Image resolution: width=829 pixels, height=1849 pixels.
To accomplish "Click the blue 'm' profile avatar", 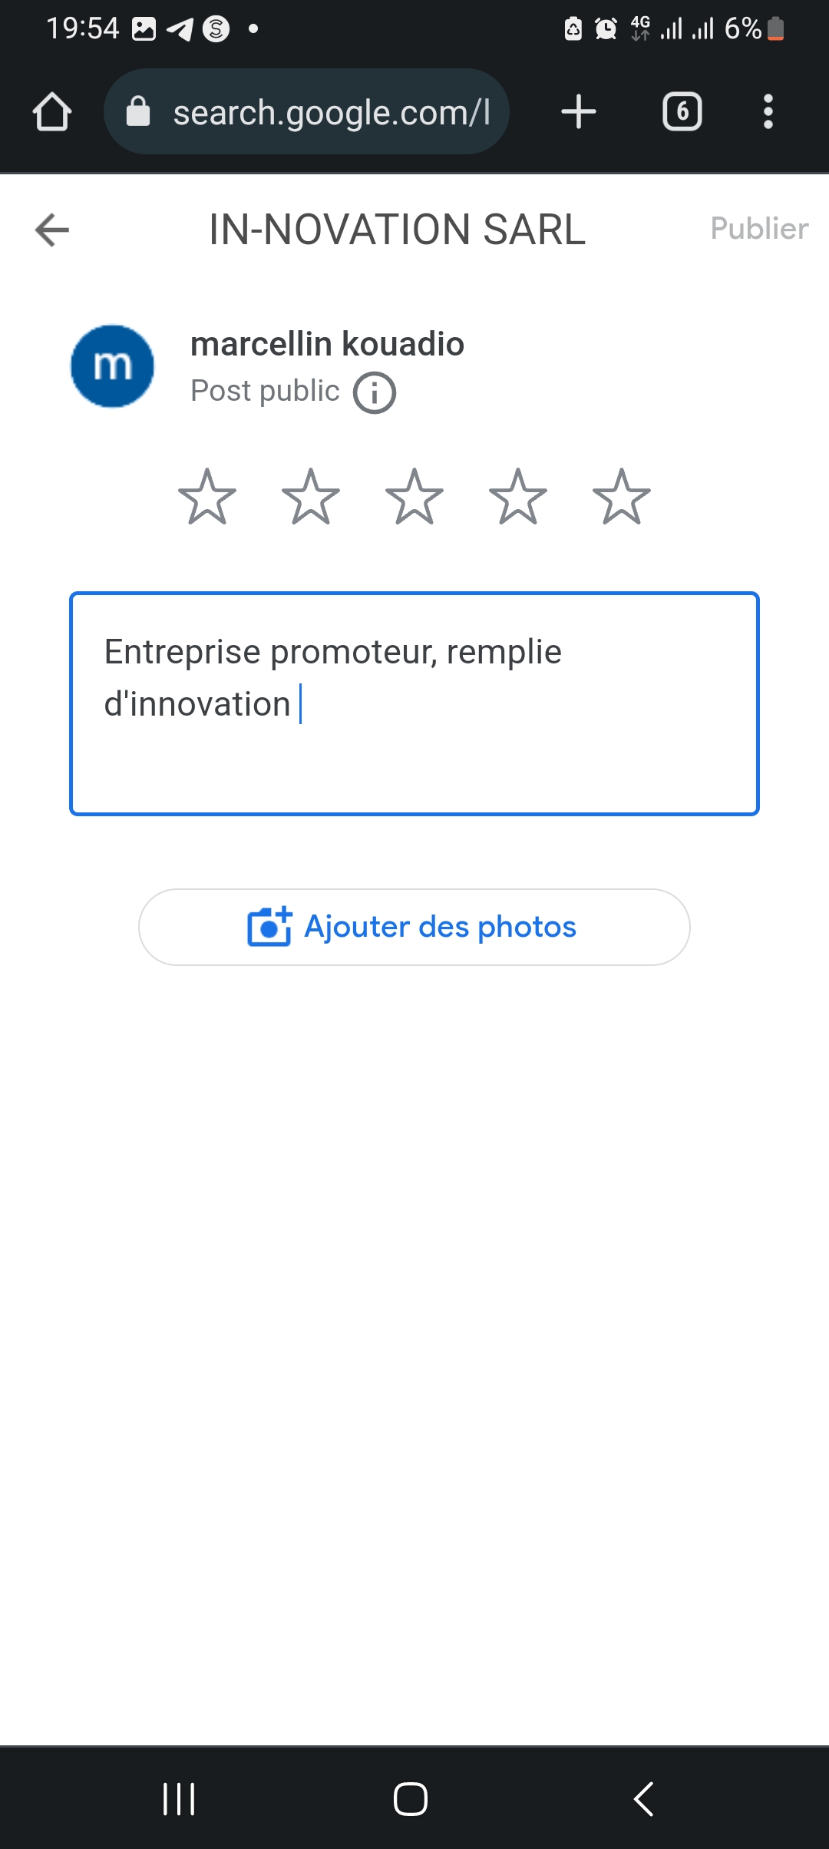I will [x=112, y=366].
